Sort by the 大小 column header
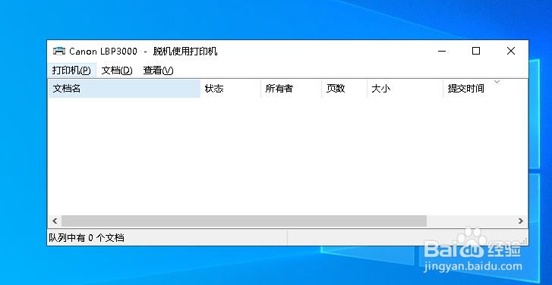 pyautogui.click(x=405, y=89)
